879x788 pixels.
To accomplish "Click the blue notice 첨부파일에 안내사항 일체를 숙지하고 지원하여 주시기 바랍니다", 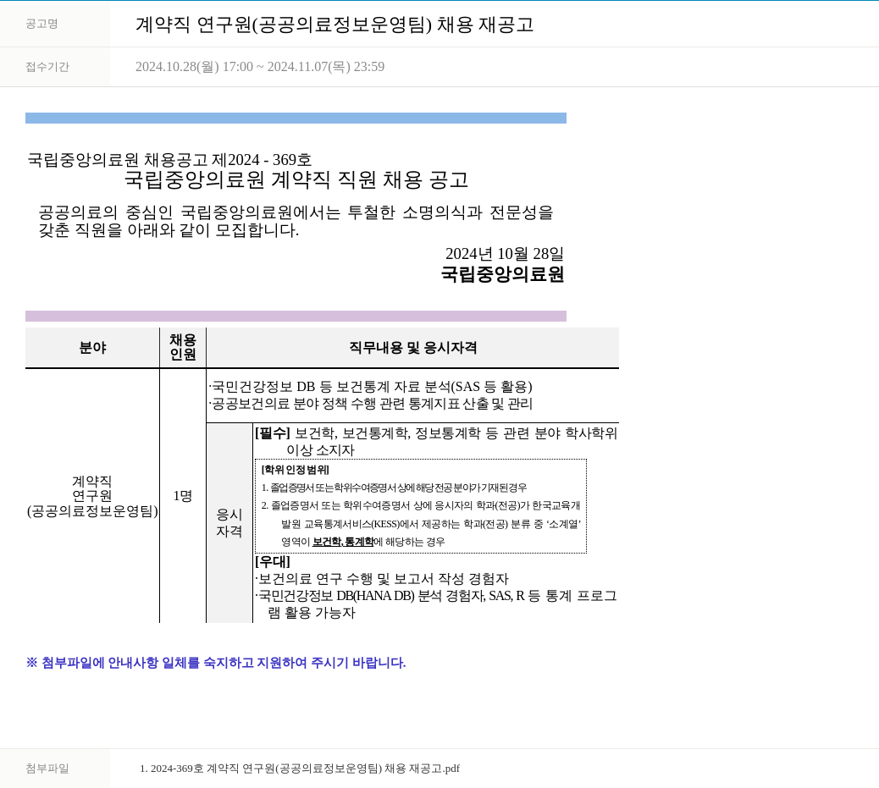I will (216, 663).
